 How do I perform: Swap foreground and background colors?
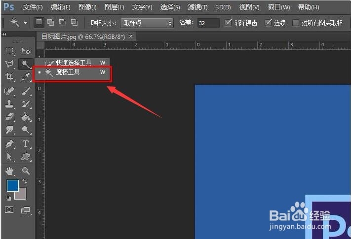click(x=25, y=181)
